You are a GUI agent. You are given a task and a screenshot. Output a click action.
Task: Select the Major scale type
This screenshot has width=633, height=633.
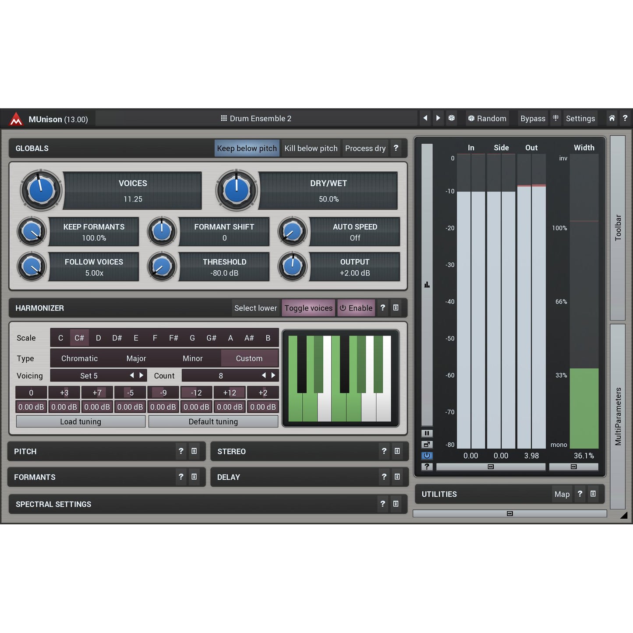point(136,358)
